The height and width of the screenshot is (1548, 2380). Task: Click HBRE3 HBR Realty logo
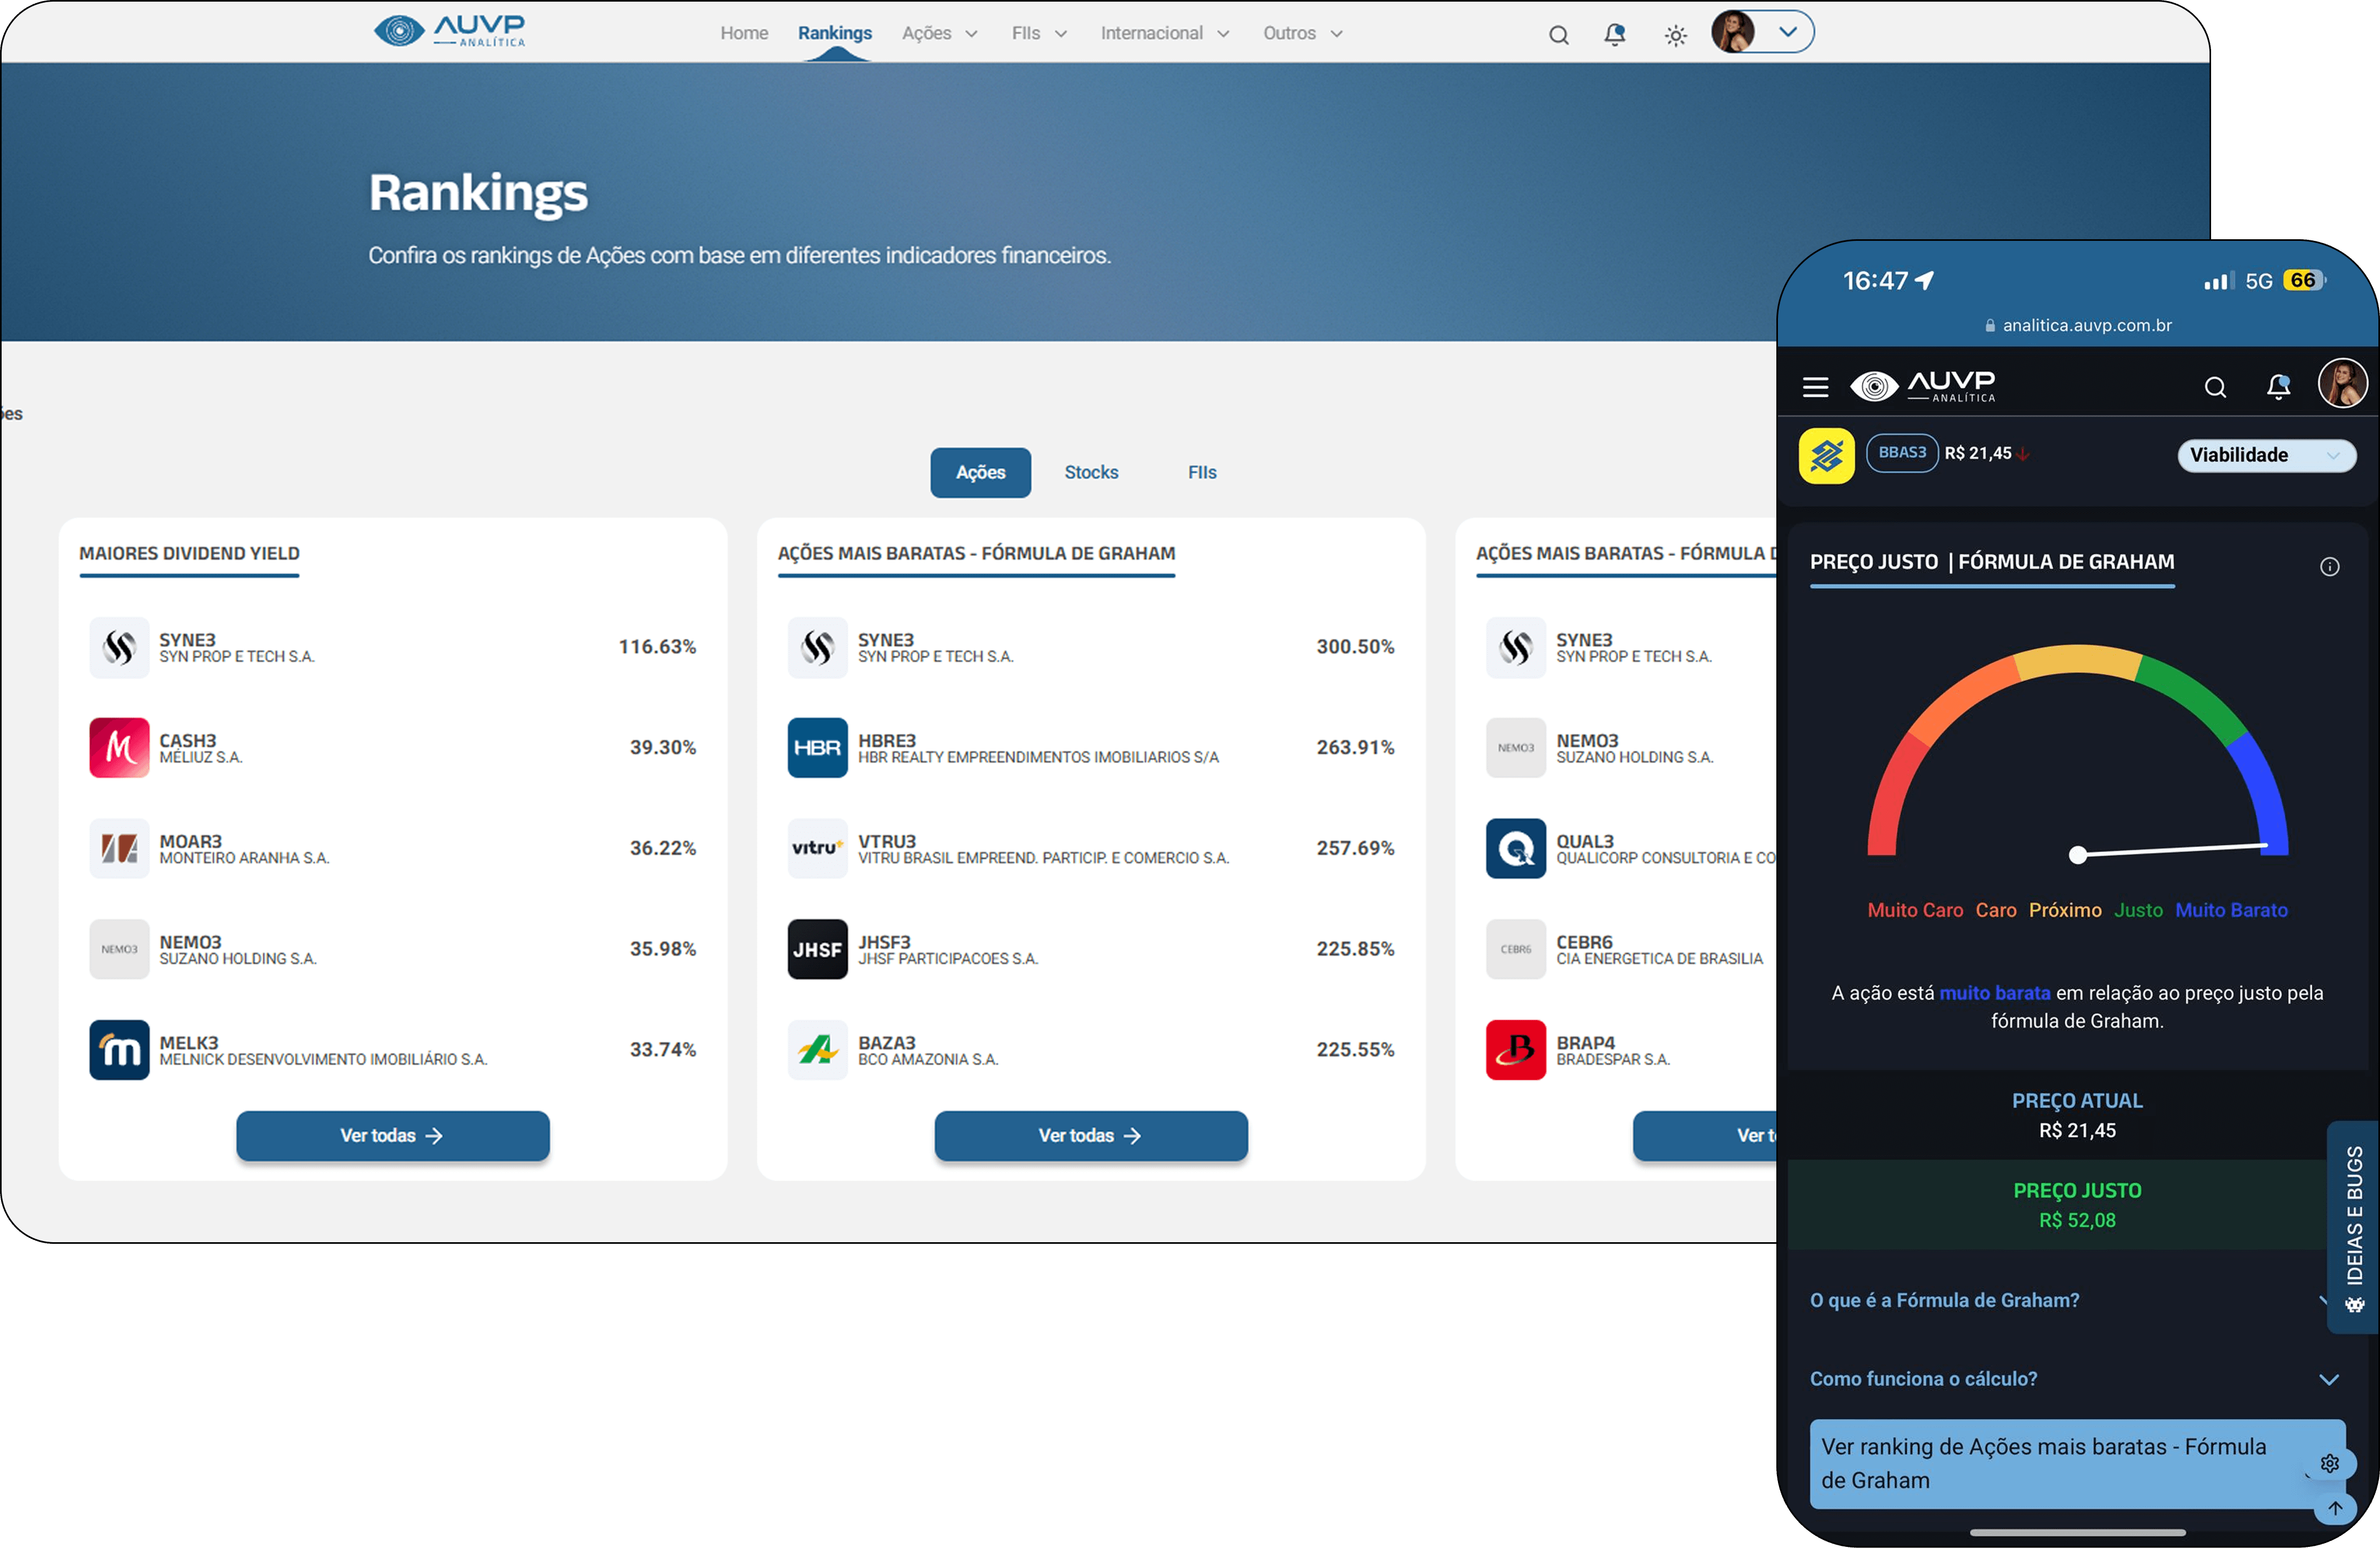pos(817,747)
